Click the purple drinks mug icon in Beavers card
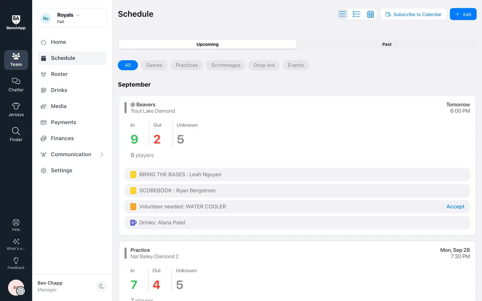Image resolution: width=482 pixels, height=301 pixels. pos(133,223)
